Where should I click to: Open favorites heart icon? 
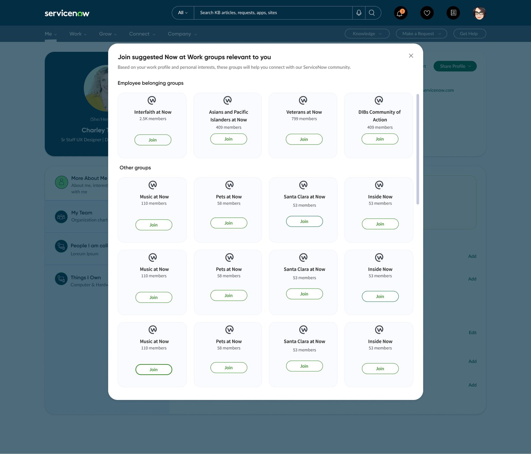point(427,13)
